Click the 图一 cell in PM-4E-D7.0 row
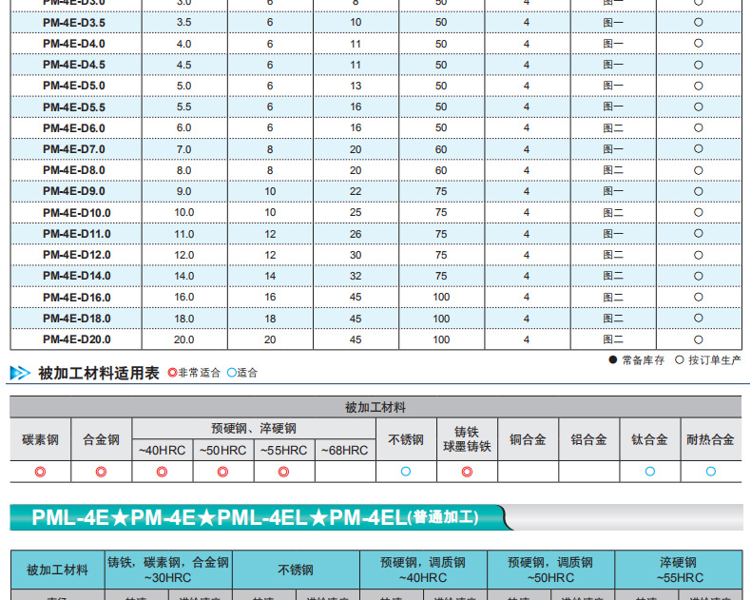751x600 pixels. (613, 149)
